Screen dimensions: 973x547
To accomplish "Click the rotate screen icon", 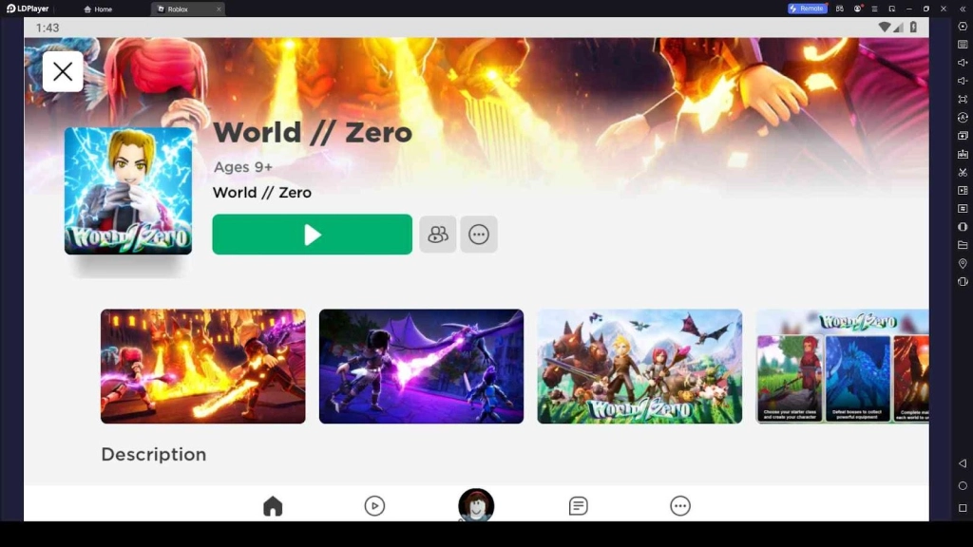I will pos(963,281).
